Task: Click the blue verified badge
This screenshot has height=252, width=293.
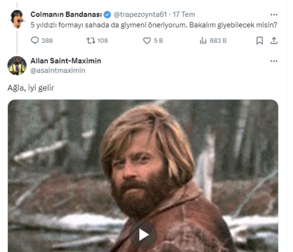Action: click(x=107, y=15)
